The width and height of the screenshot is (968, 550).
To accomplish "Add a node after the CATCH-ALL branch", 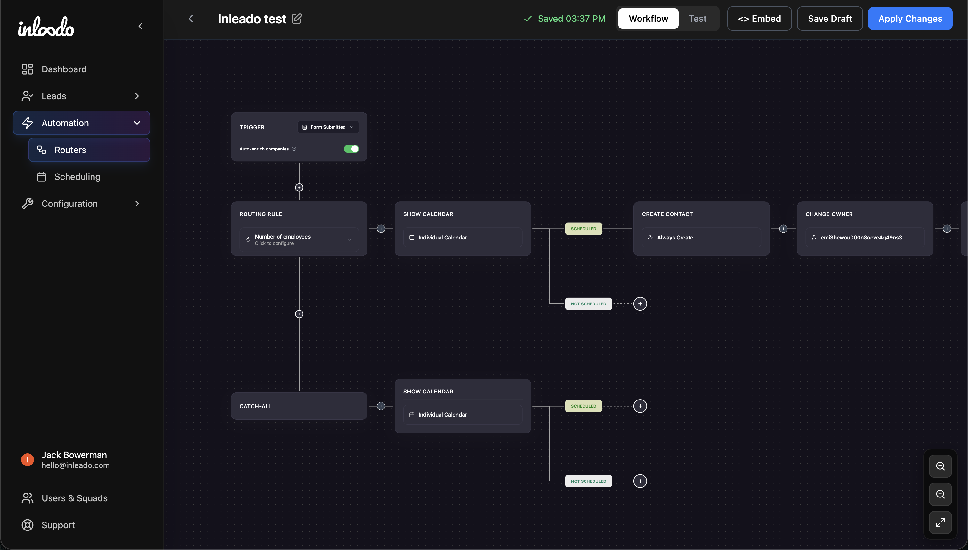I will [381, 406].
